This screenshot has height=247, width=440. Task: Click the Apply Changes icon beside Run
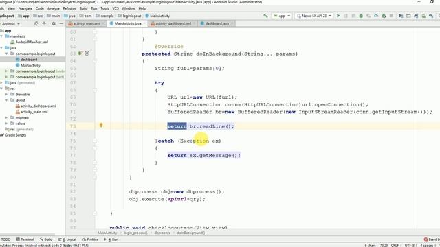[346, 16]
